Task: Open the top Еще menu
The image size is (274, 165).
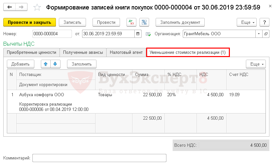Action: click(x=247, y=22)
